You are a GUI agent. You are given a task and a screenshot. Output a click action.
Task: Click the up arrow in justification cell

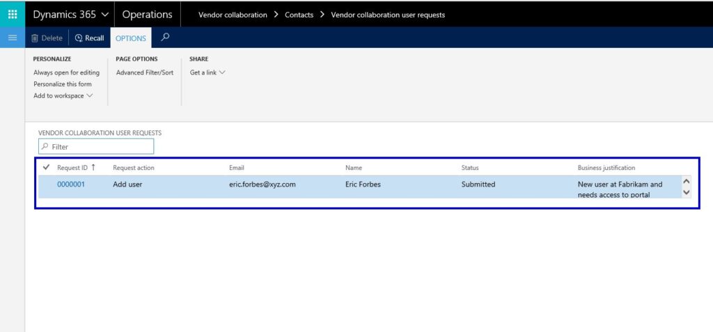pyautogui.click(x=687, y=182)
